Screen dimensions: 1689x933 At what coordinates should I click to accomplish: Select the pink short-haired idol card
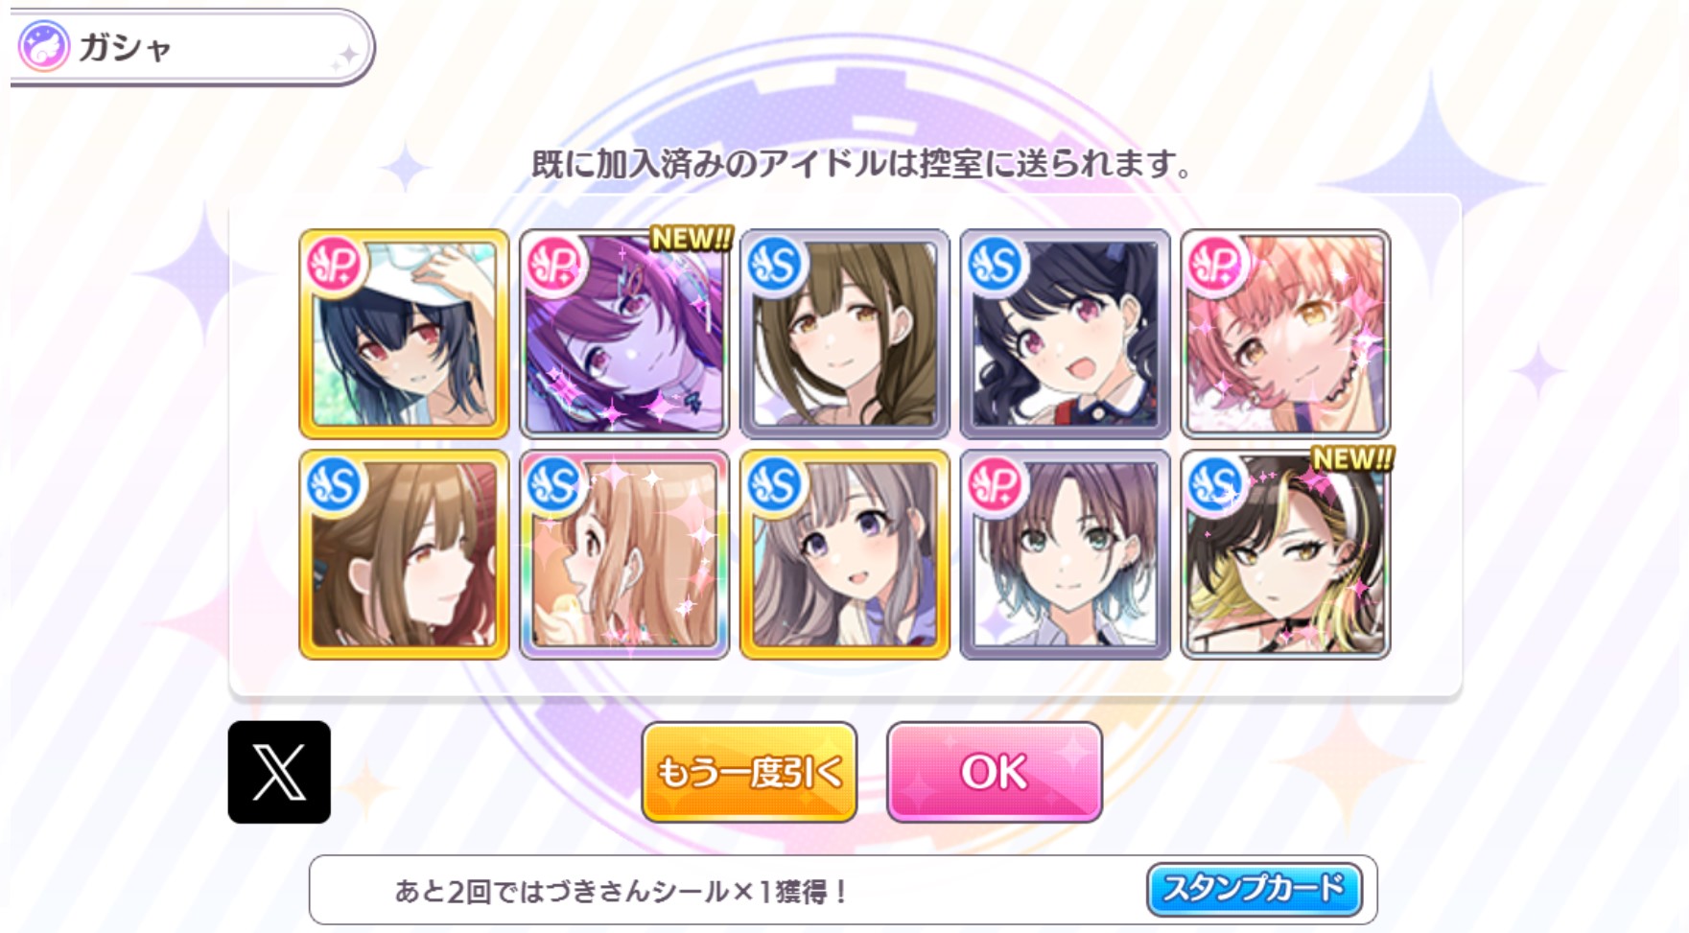pos(1286,334)
